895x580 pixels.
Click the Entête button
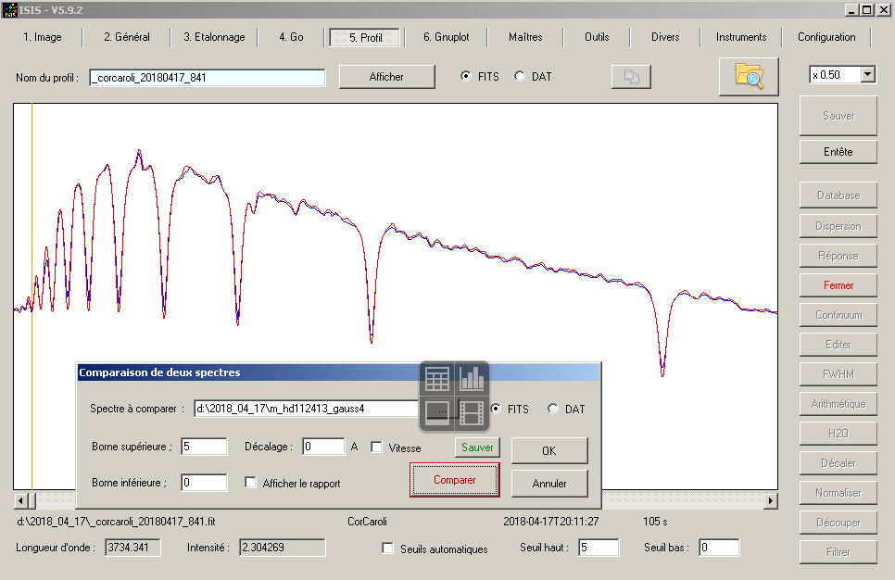pyautogui.click(x=838, y=152)
